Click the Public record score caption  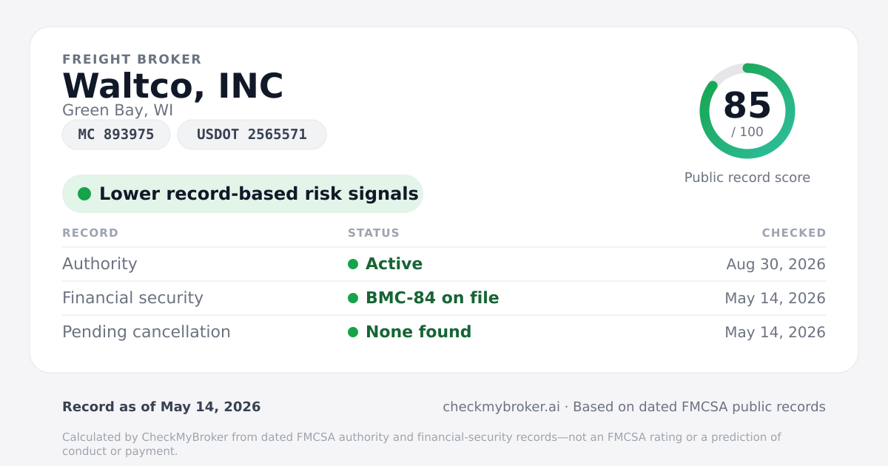(x=747, y=178)
